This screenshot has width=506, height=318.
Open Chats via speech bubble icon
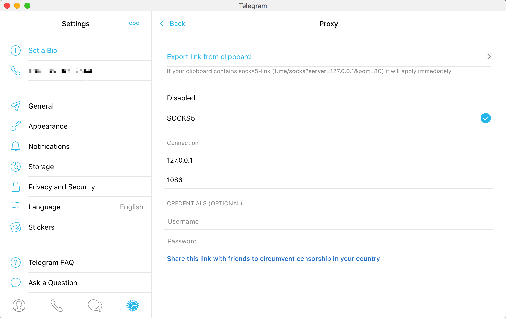tap(94, 305)
